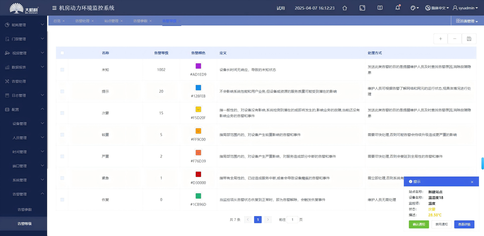Close the 站点管理 tab
This screenshot has width=484, height=236.
click(122, 21)
